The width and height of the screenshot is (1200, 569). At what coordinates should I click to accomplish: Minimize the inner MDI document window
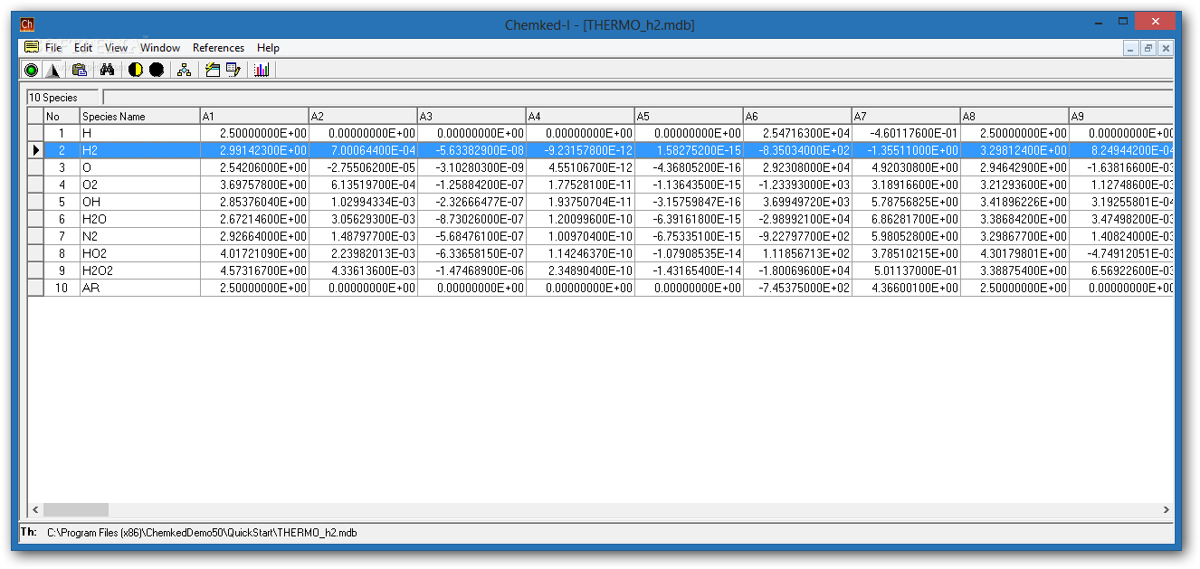[x=1131, y=48]
